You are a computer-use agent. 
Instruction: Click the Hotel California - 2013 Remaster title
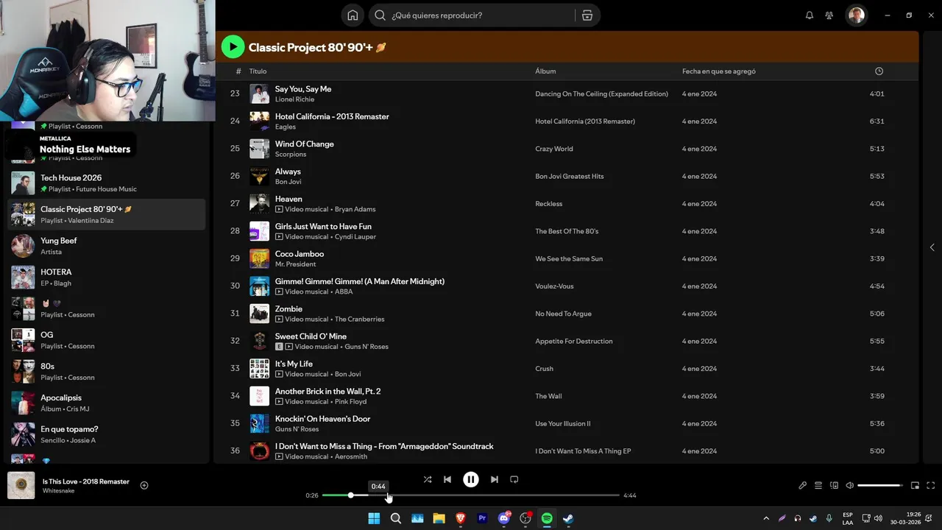click(332, 116)
